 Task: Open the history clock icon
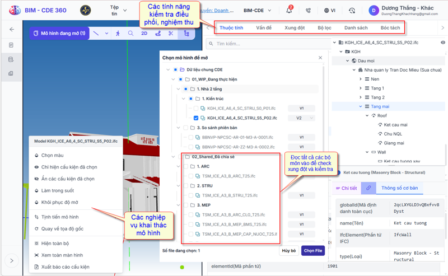click(352, 11)
